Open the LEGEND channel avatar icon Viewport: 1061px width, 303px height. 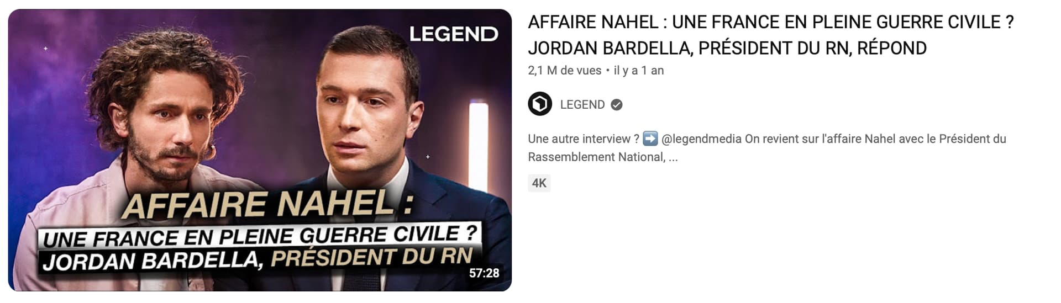point(540,104)
